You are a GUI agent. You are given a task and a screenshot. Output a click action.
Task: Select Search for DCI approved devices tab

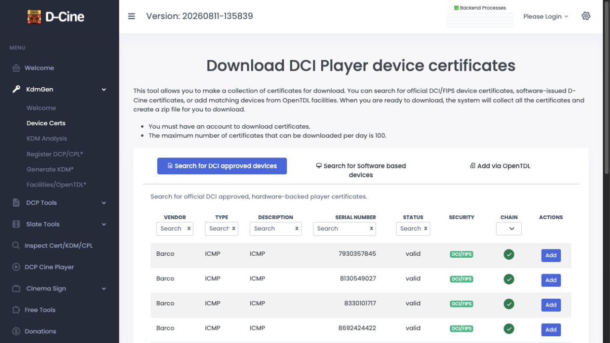222,166
